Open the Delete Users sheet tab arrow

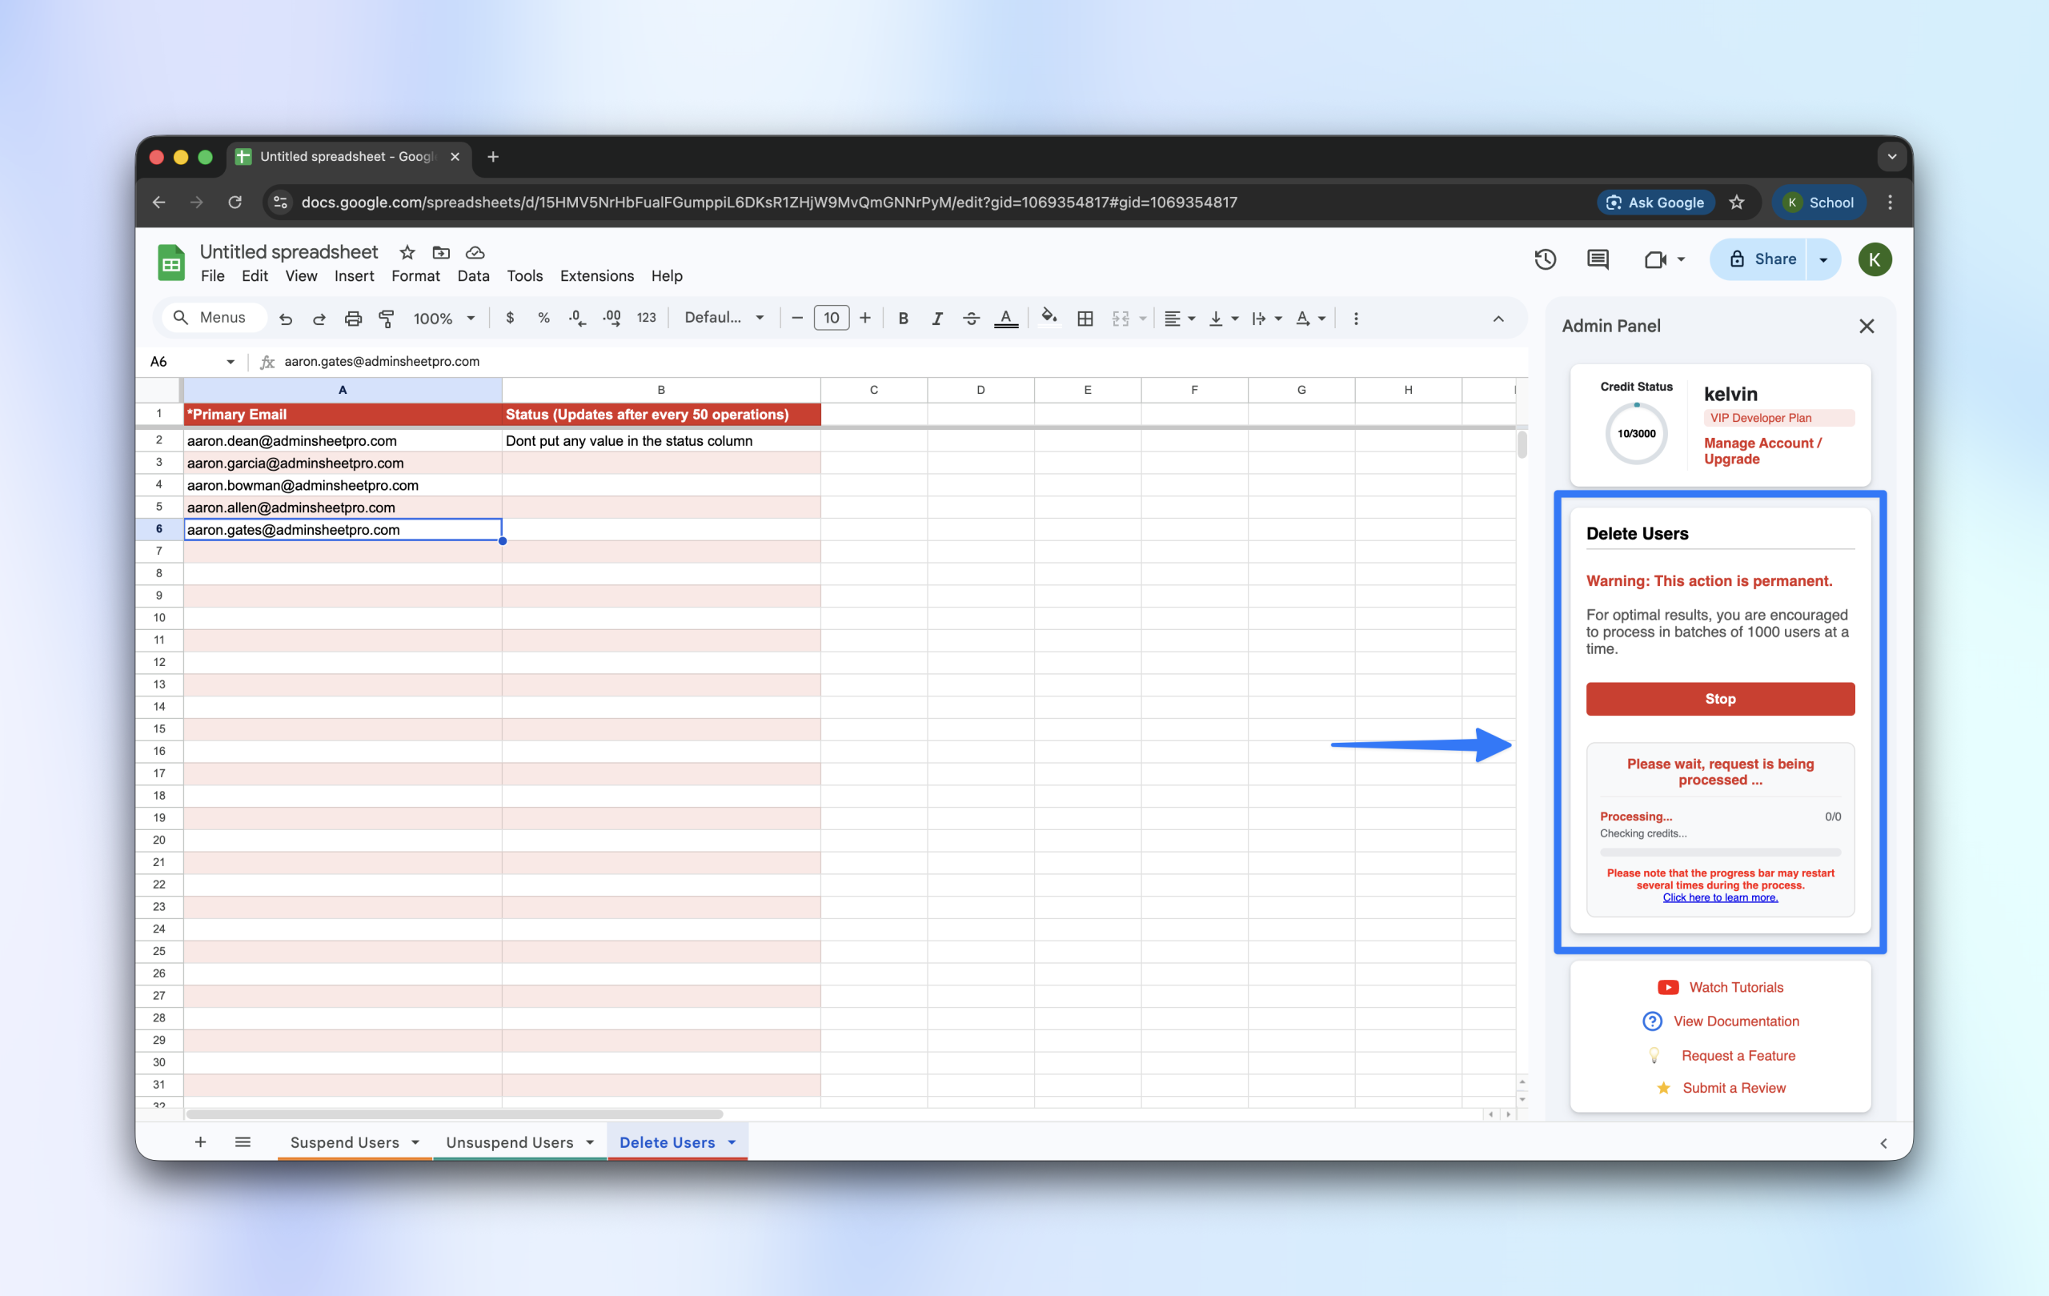click(732, 1142)
